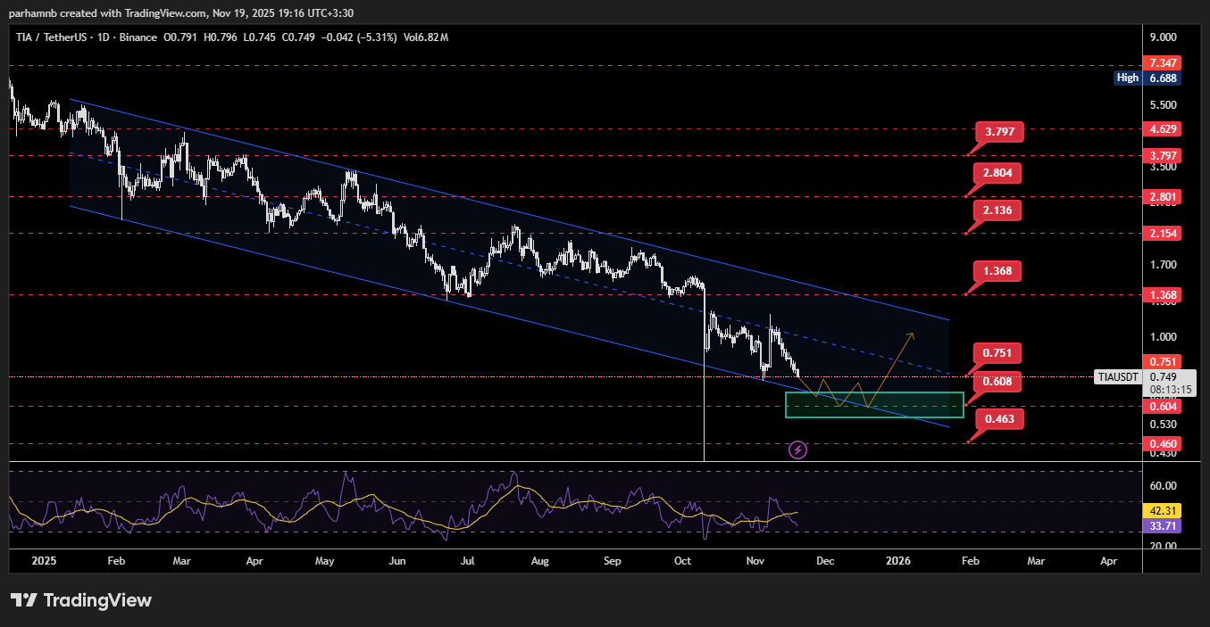Click the 2.136 red callout label
Viewport: 1210px width, 627px height.
click(998, 210)
